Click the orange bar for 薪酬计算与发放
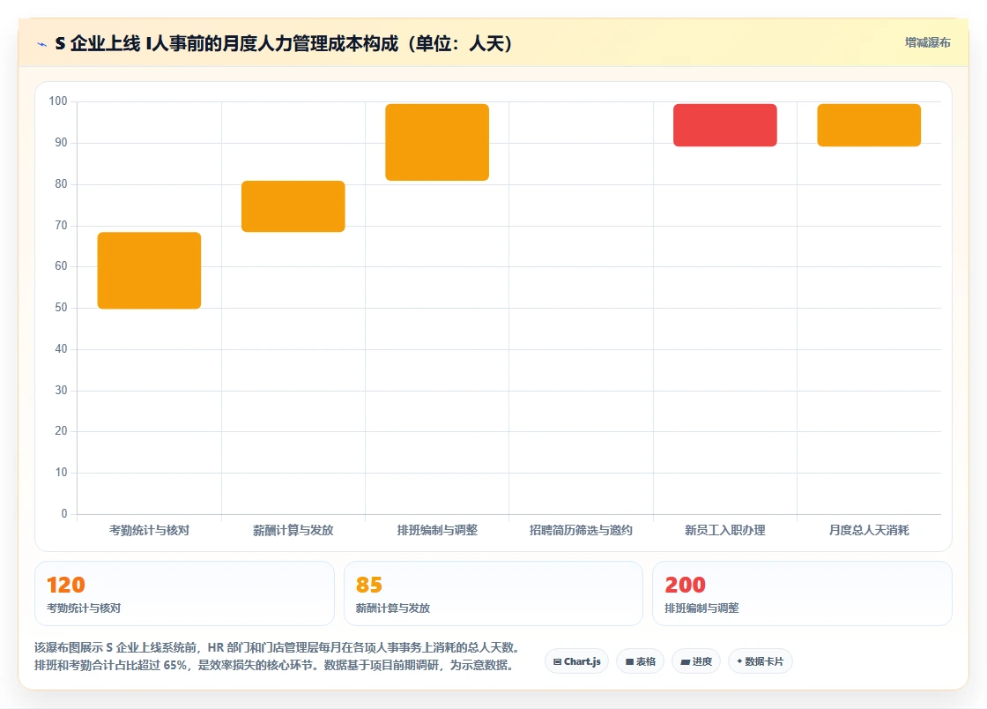Screen dimensions: 987x709 pos(293,206)
